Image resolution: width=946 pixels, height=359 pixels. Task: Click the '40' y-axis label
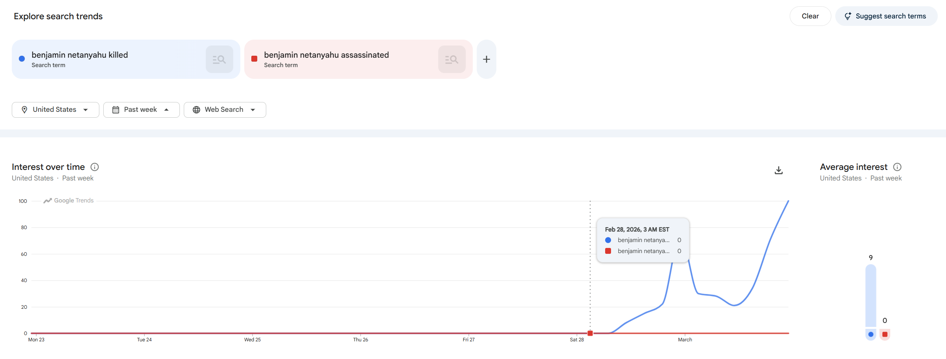click(x=24, y=281)
